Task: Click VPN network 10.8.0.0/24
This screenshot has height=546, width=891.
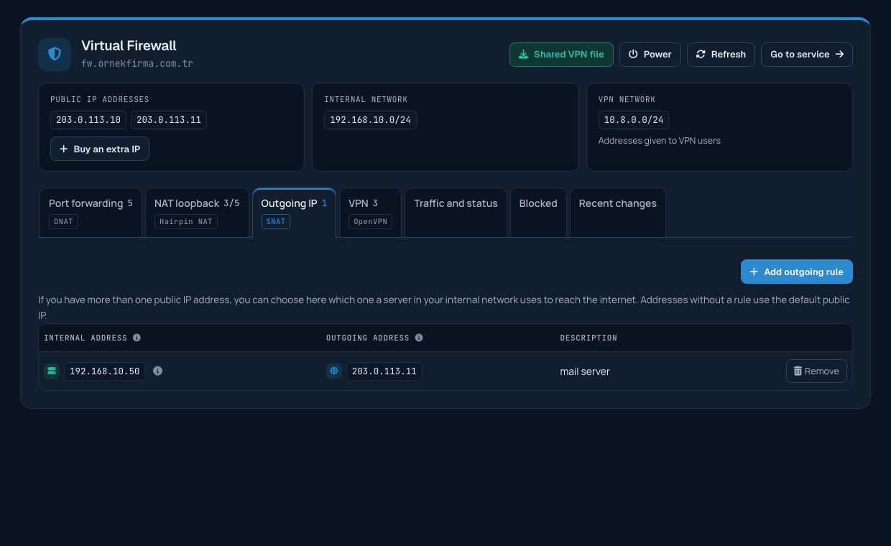Action: pyautogui.click(x=634, y=120)
